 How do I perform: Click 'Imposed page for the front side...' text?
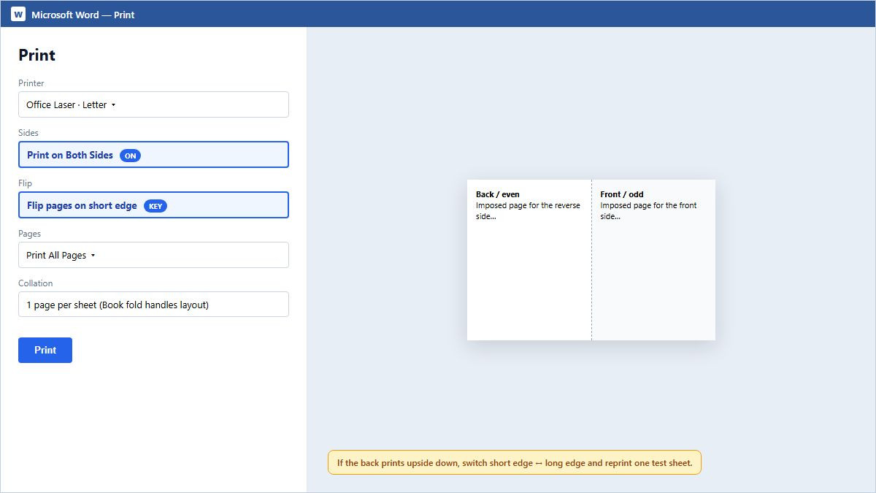coord(648,211)
